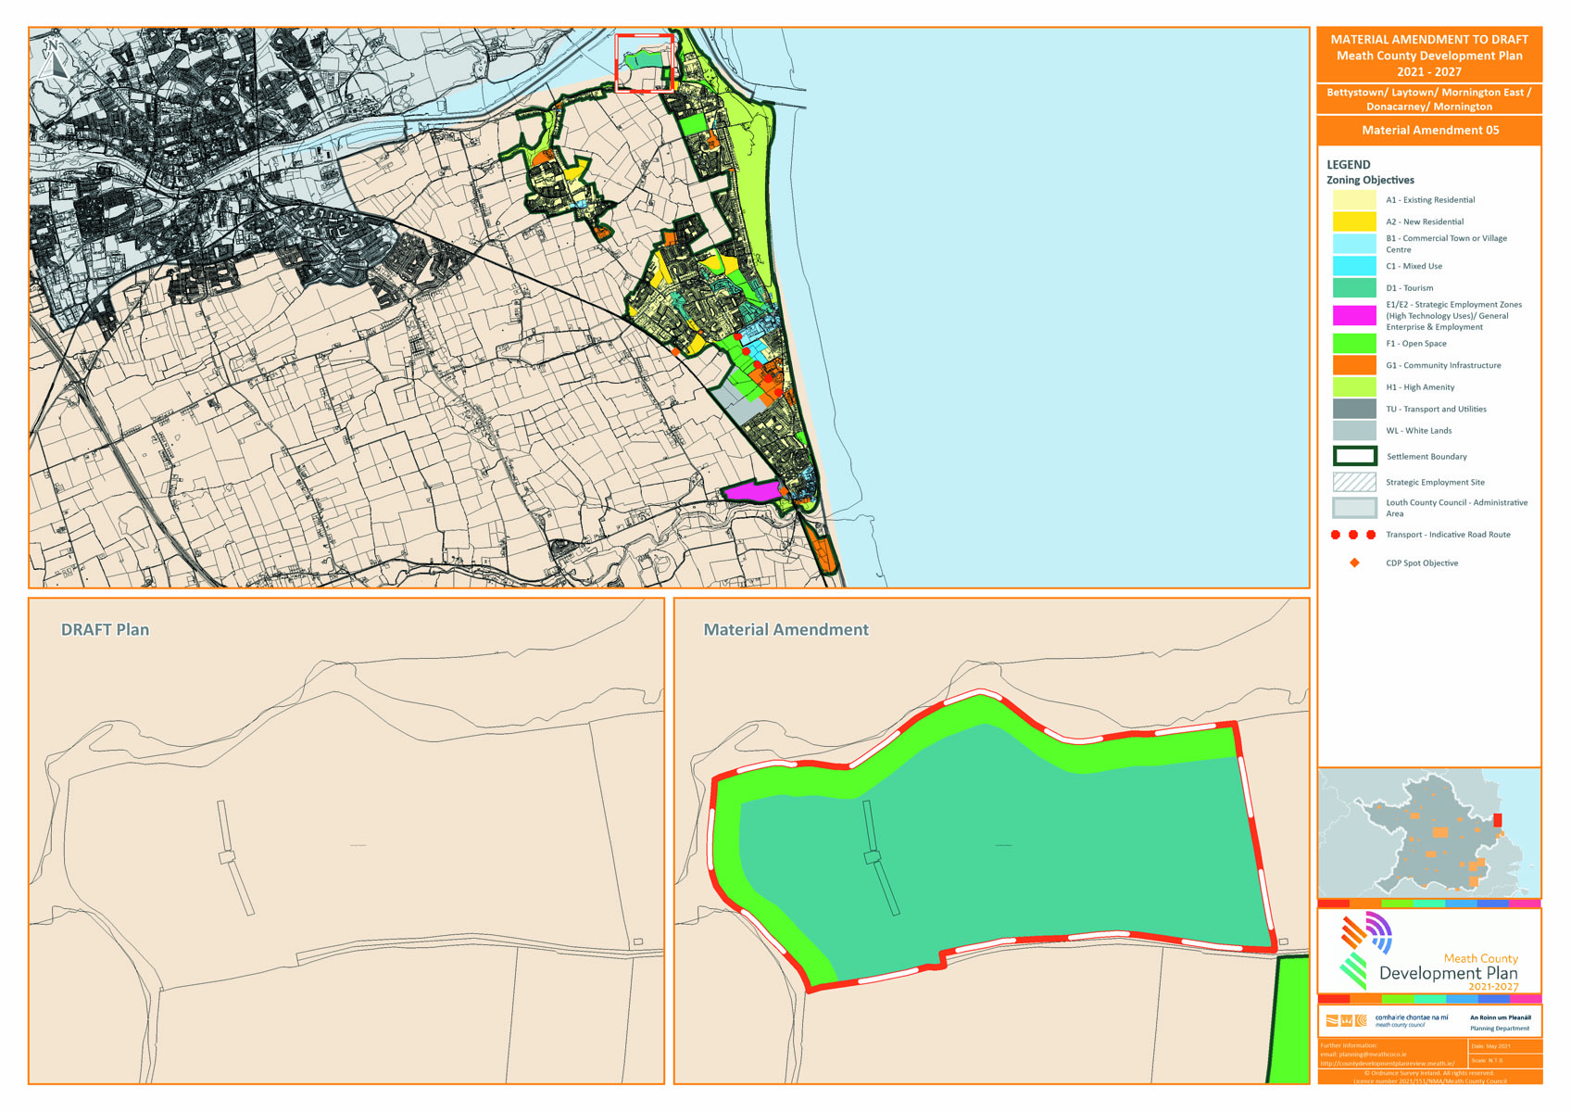Viewport: 1571px width, 1112px height.
Task: Select the F1 Open Space legend symbol
Action: click(1355, 343)
